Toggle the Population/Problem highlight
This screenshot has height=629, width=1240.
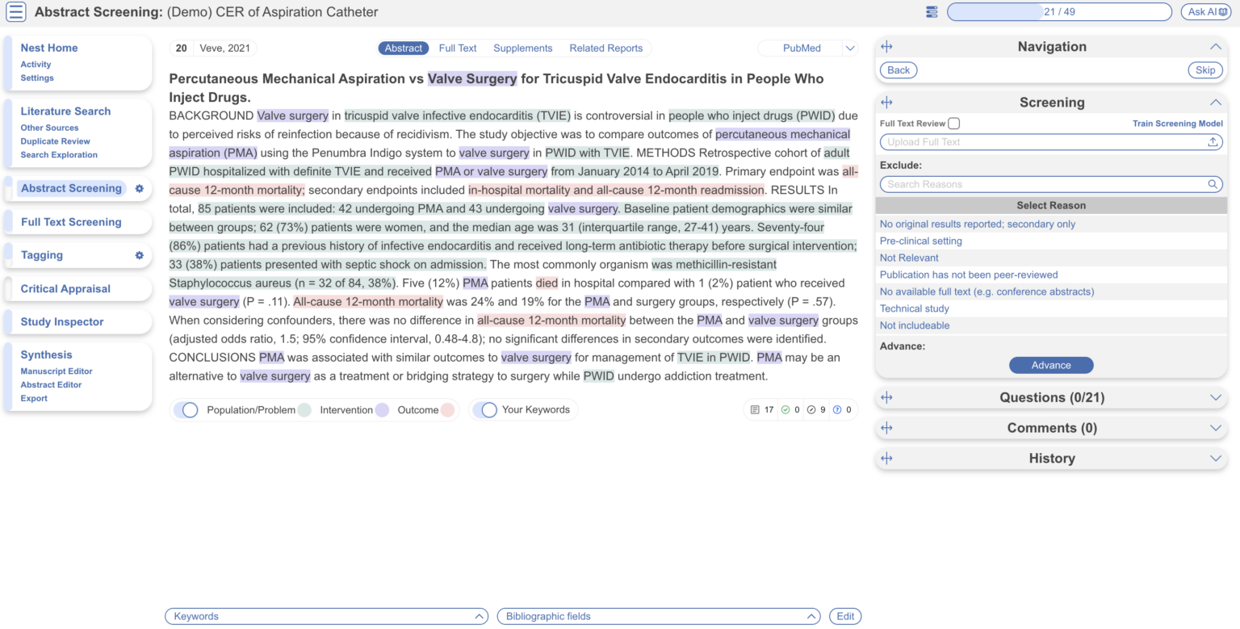pyautogui.click(x=186, y=409)
